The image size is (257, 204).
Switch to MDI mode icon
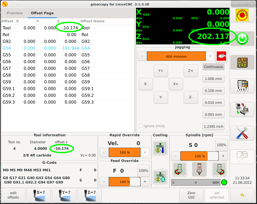click(242, 86)
